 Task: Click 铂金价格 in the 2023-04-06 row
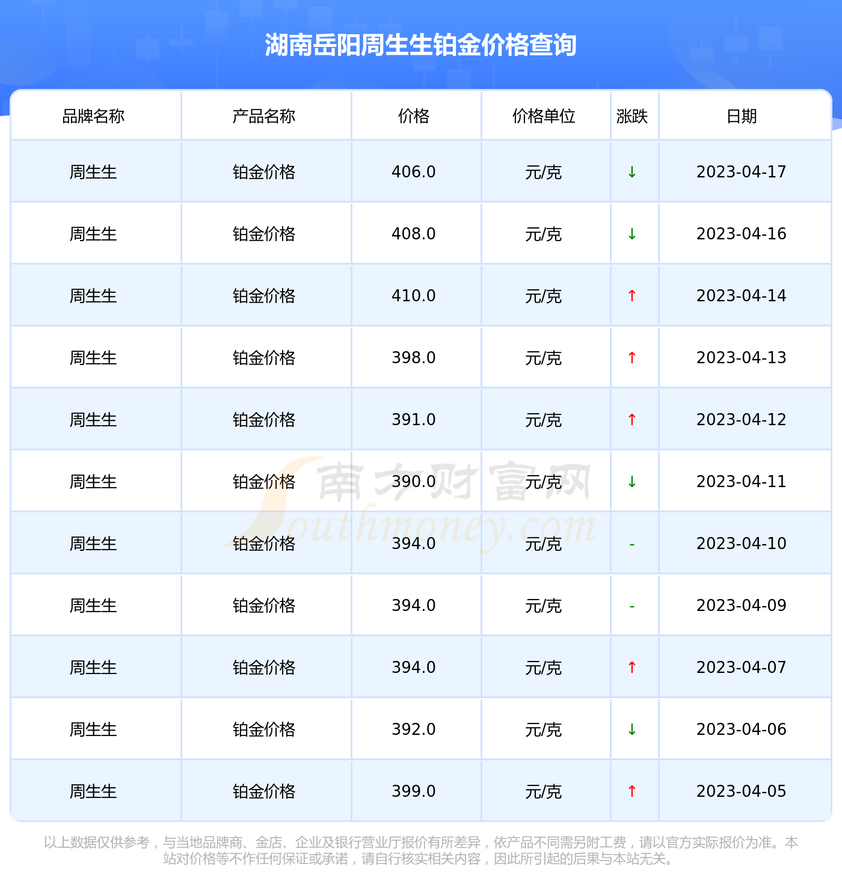tap(264, 729)
